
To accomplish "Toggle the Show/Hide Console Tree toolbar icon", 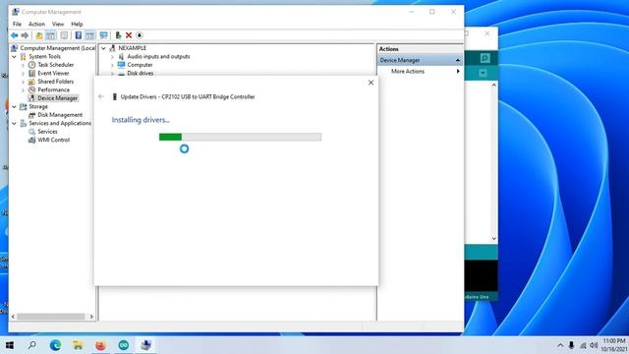I will [x=51, y=35].
